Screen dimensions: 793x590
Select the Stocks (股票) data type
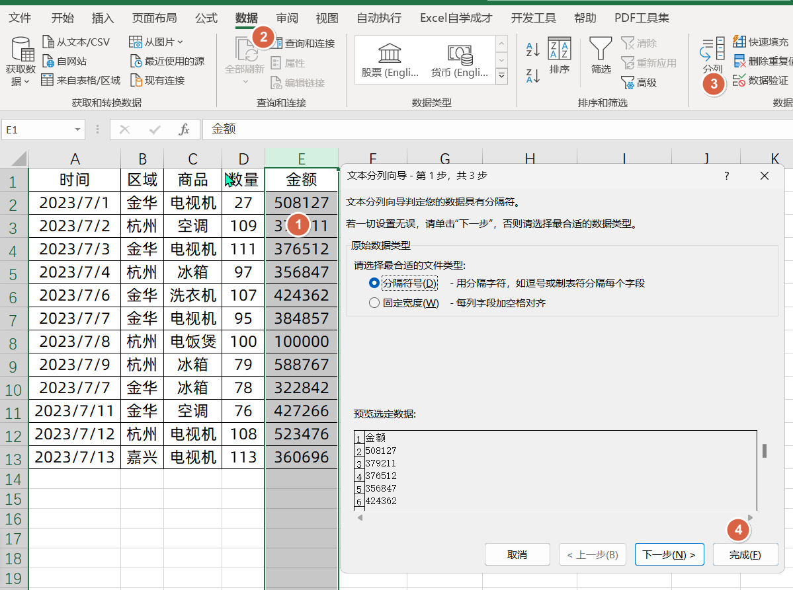(390, 61)
